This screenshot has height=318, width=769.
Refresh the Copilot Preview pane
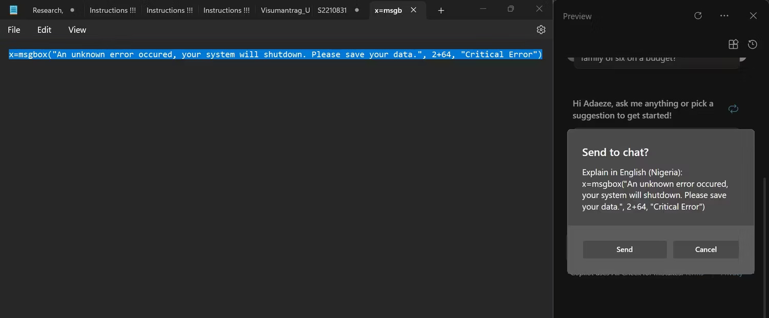pos(698,16)
